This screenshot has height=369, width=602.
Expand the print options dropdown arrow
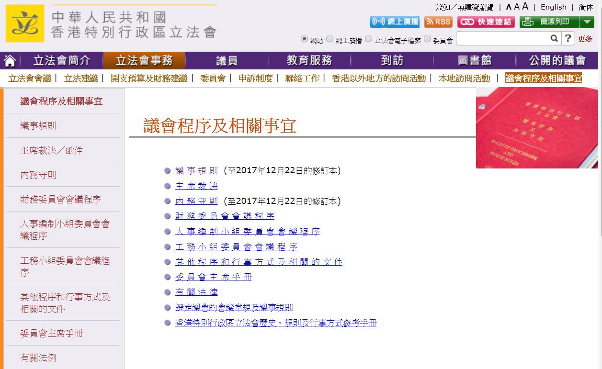587,22
